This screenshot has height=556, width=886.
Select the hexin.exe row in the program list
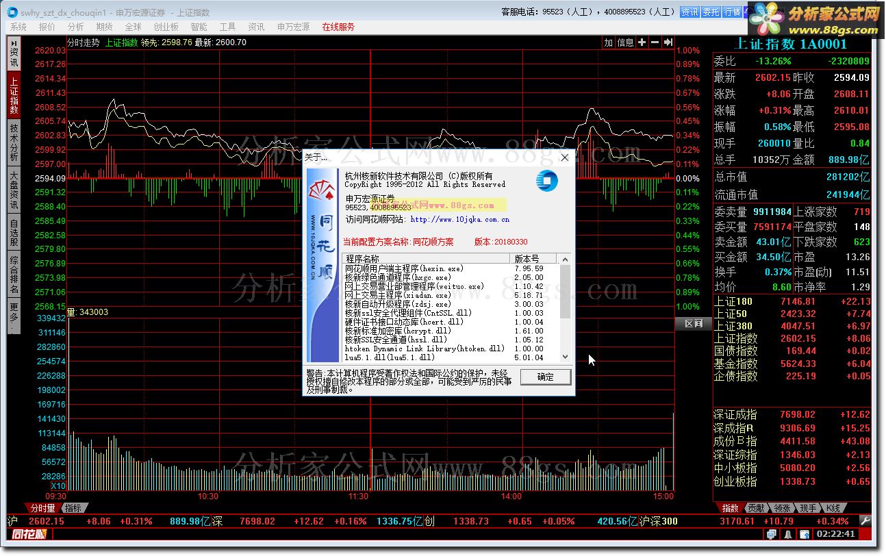[x=452, y=268]
